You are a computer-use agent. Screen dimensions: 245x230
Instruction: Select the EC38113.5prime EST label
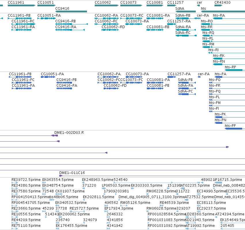pyautogui.click(x=211, y=203)
